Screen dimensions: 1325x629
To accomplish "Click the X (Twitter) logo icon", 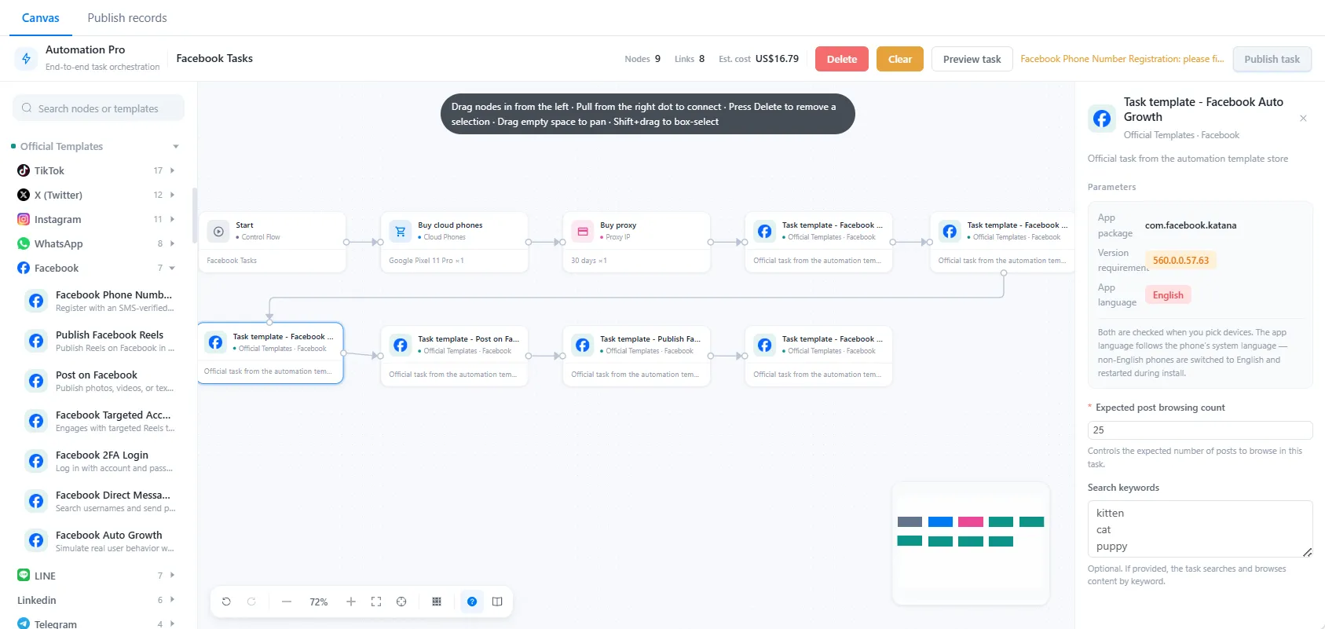I will click(24, 195).
